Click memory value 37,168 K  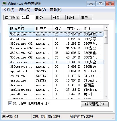tap(73, 90)
